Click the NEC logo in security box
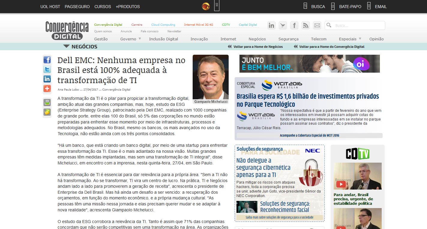Image resolution: width=427 pixels, height=229 pixels. (x=312, y=151)
